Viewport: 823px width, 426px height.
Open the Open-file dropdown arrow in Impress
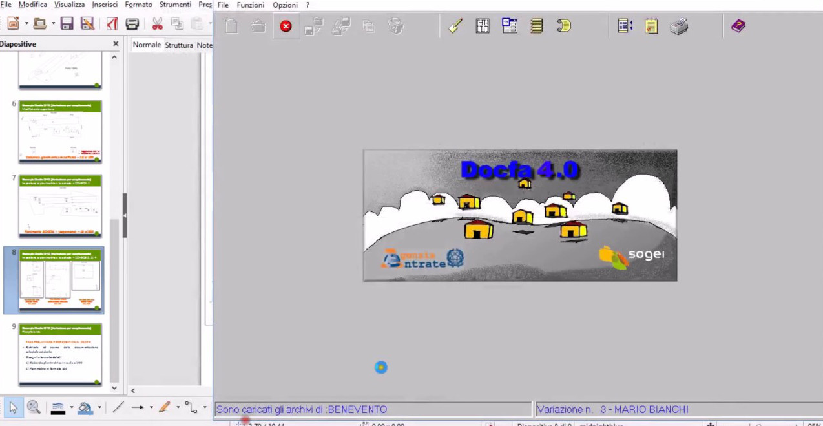pyautogui.click(x=53, y=25)
